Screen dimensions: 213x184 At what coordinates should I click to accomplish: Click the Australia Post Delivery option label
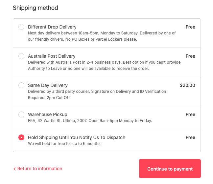(x=52, y=56)
